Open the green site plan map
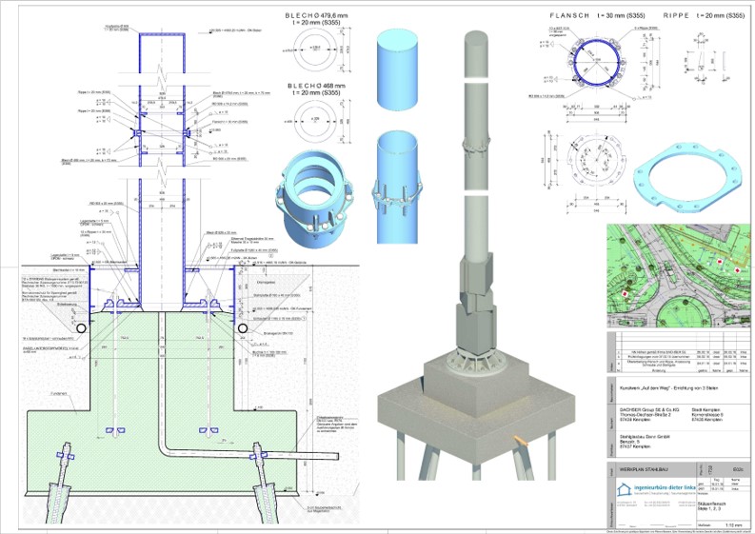755x534 pixels. (679, 277)
